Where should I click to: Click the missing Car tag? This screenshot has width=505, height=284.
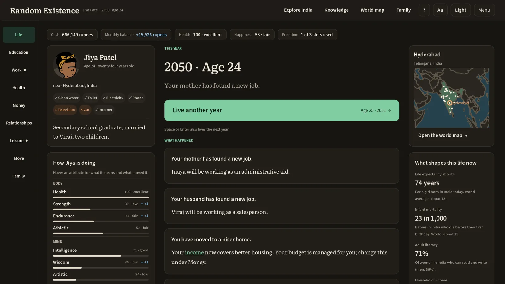pos(85,110)
